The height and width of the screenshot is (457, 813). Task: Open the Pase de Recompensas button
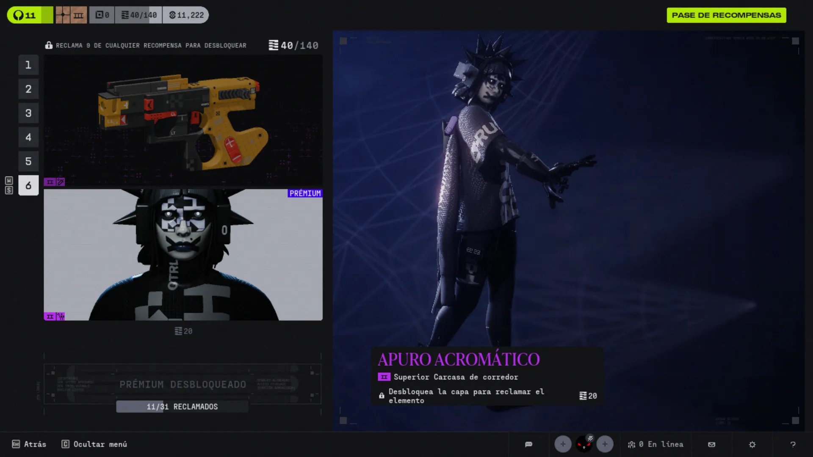click(x=726, y=15)
